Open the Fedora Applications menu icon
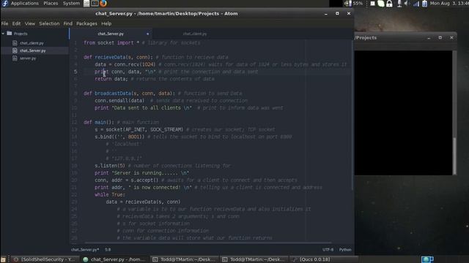This screenshot has width=469, height=263. tap(5, 3)
